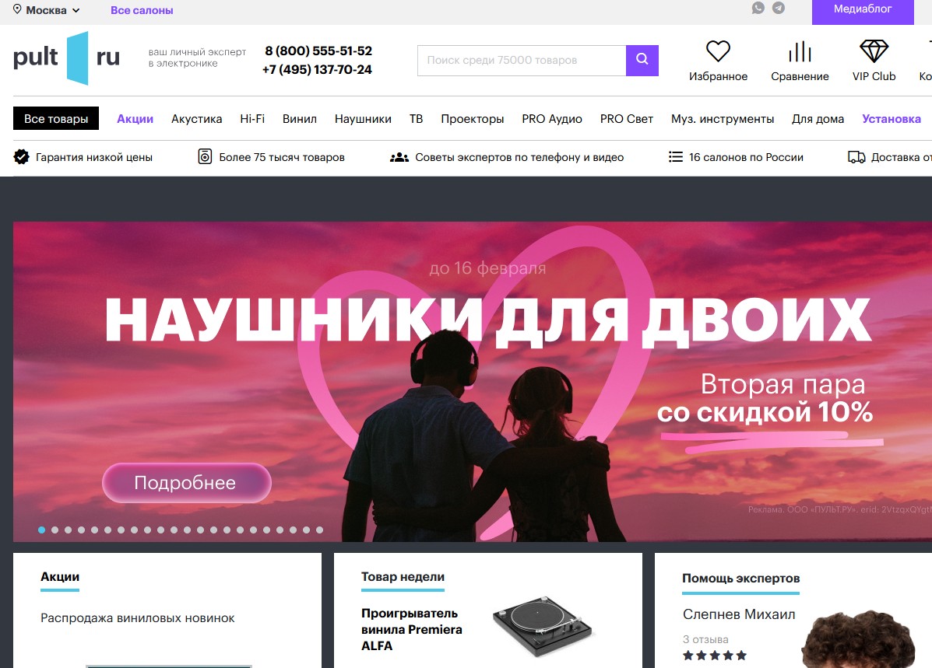This screenshot has width=932, height=668.
Task: Click the Premiera ALFA turntable image
Action: [x=542, y=626]
